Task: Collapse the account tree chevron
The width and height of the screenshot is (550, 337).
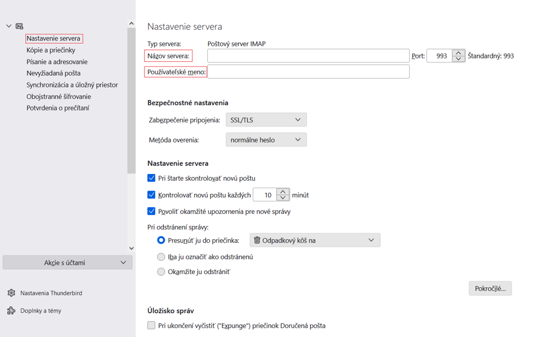Action: pyautogui.click(x=9, y=26)
